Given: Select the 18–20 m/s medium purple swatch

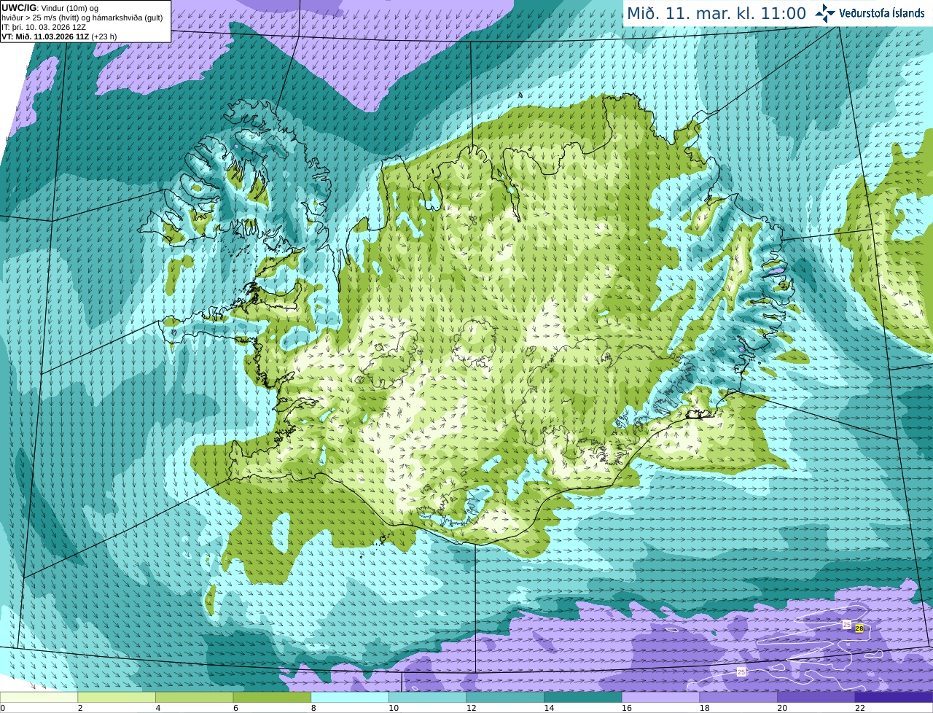Looking at the screenshot, I should coord(738,697).
